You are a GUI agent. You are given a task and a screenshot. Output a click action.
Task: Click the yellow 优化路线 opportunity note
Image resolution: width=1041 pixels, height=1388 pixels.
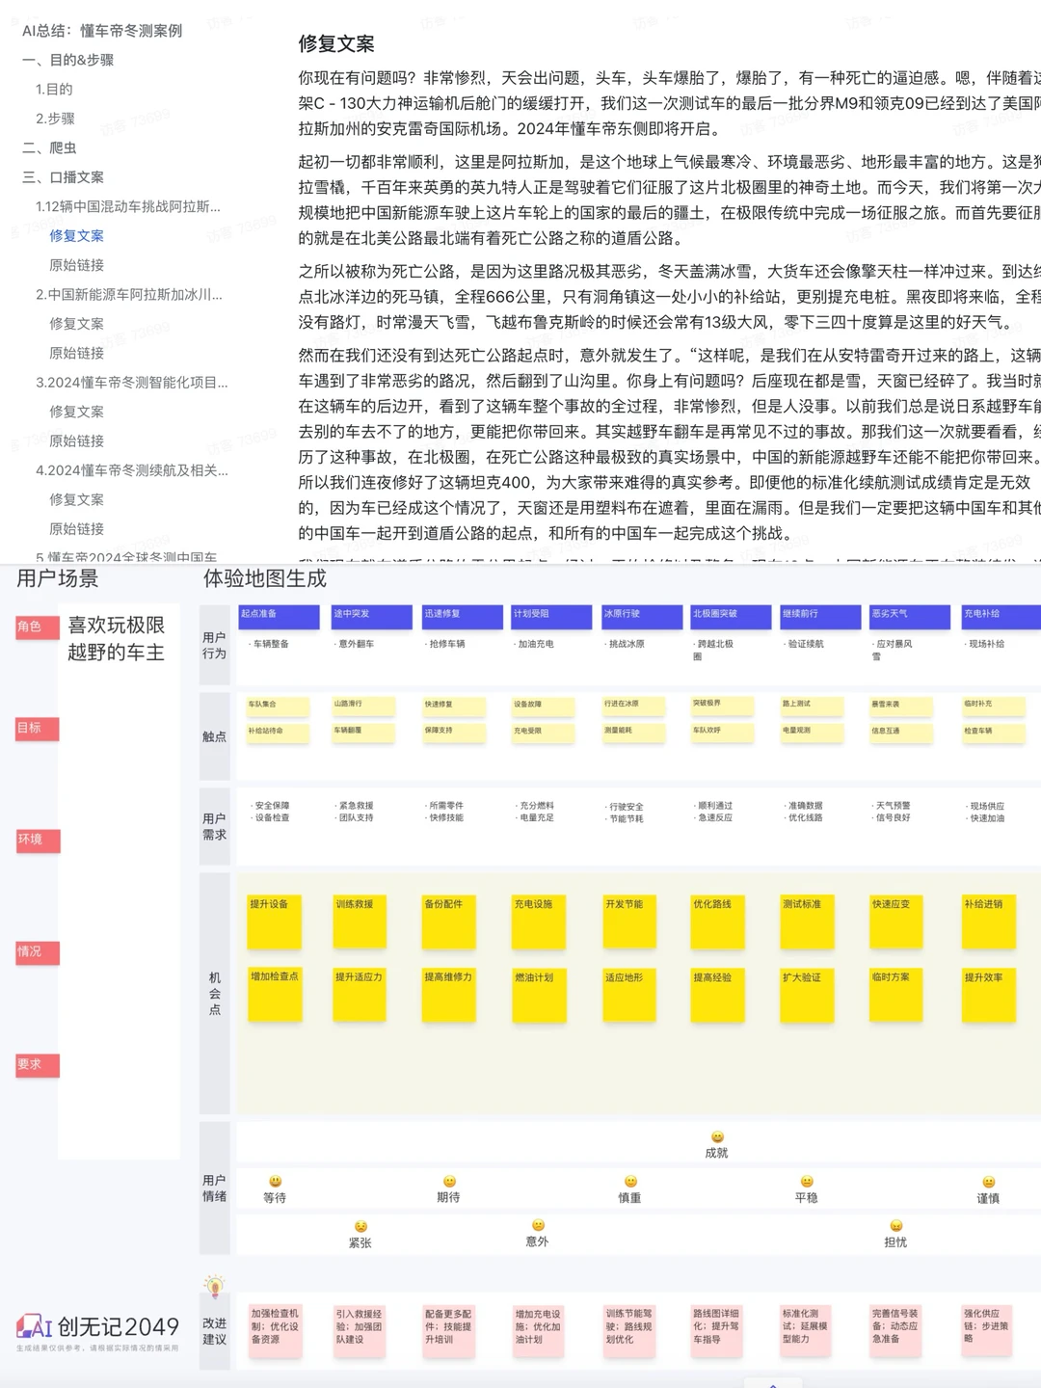click(x=717, y=921)
